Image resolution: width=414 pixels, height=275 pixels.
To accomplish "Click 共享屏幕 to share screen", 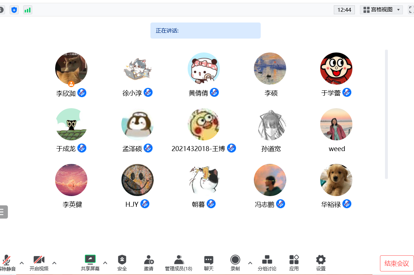I will (90, 263).
